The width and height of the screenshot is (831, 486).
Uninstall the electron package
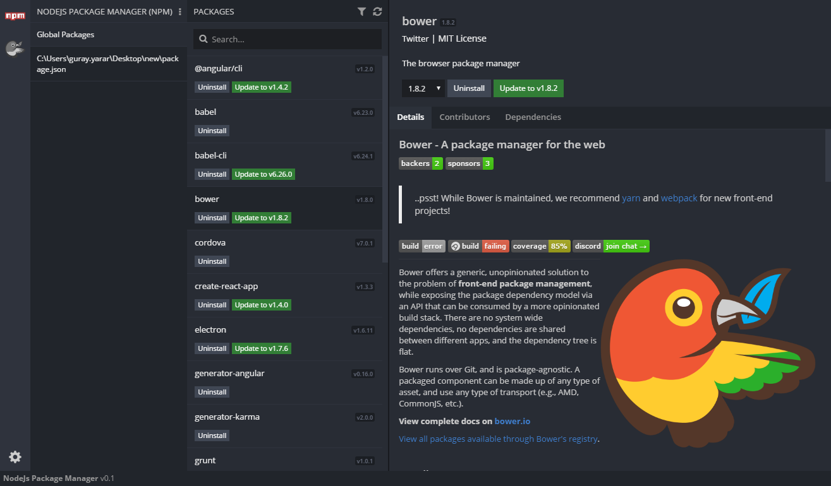[212, 348]
